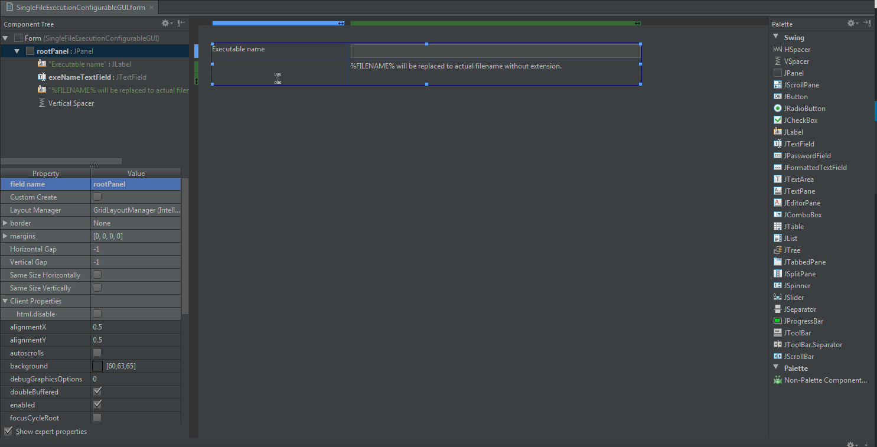
Task: Select the exeNameTextField in the form designer
Action: [x=495, y=50]
